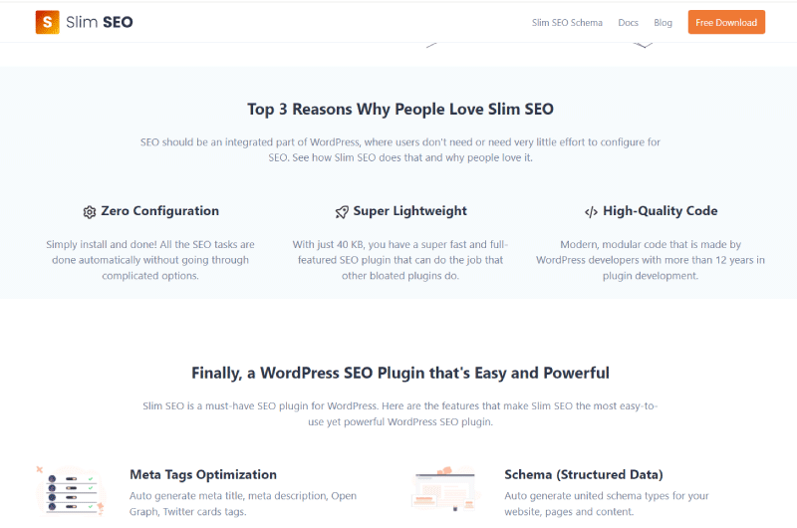Click the Meta Tags Optimization heading
This screenshot has width=797, height=528.
click(203, 474)
